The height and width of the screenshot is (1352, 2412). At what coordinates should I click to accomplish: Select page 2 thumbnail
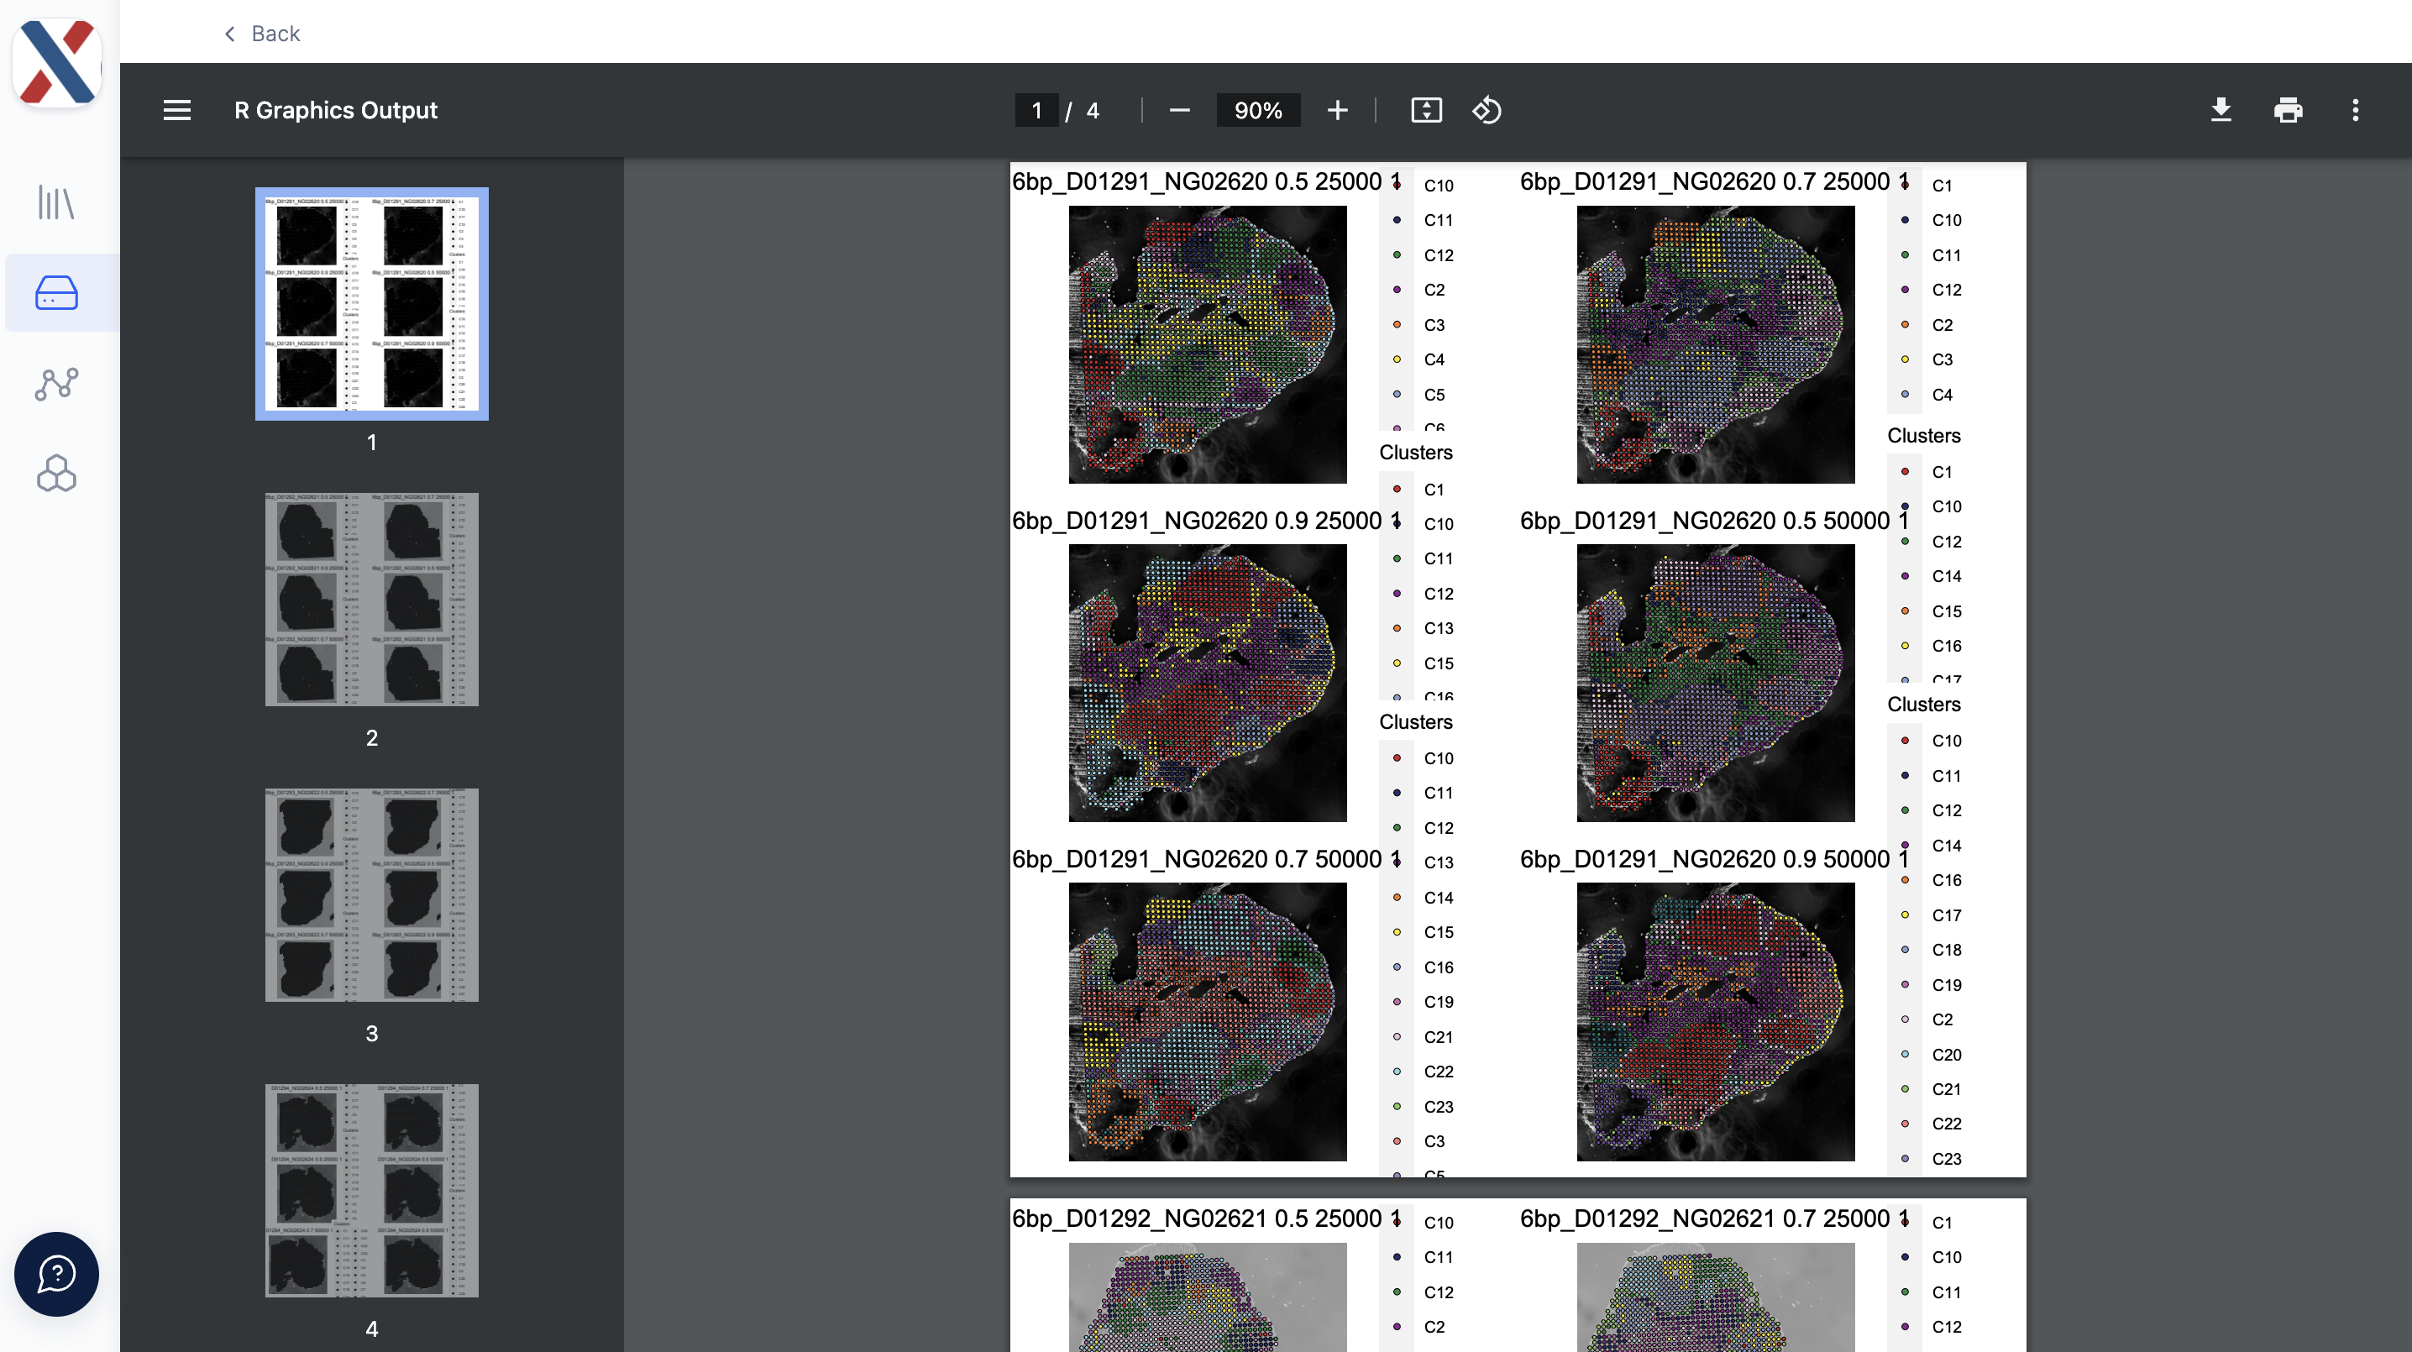(x=372, y=600)
